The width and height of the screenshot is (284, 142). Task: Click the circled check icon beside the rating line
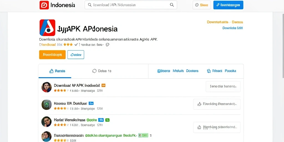(x=107, y=45)
